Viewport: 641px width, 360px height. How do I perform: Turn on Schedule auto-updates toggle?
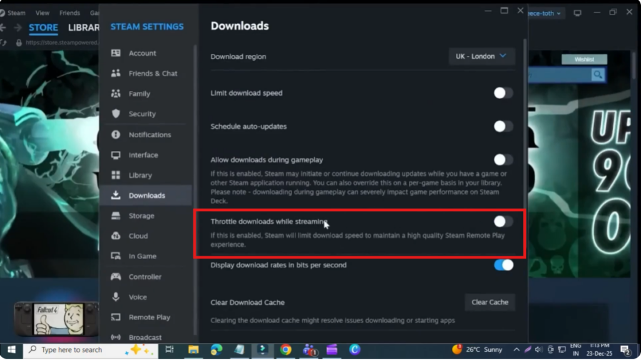click(x=503, y=126)
